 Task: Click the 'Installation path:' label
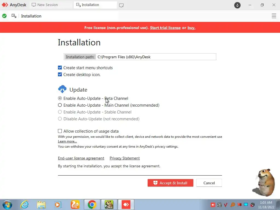80,57
